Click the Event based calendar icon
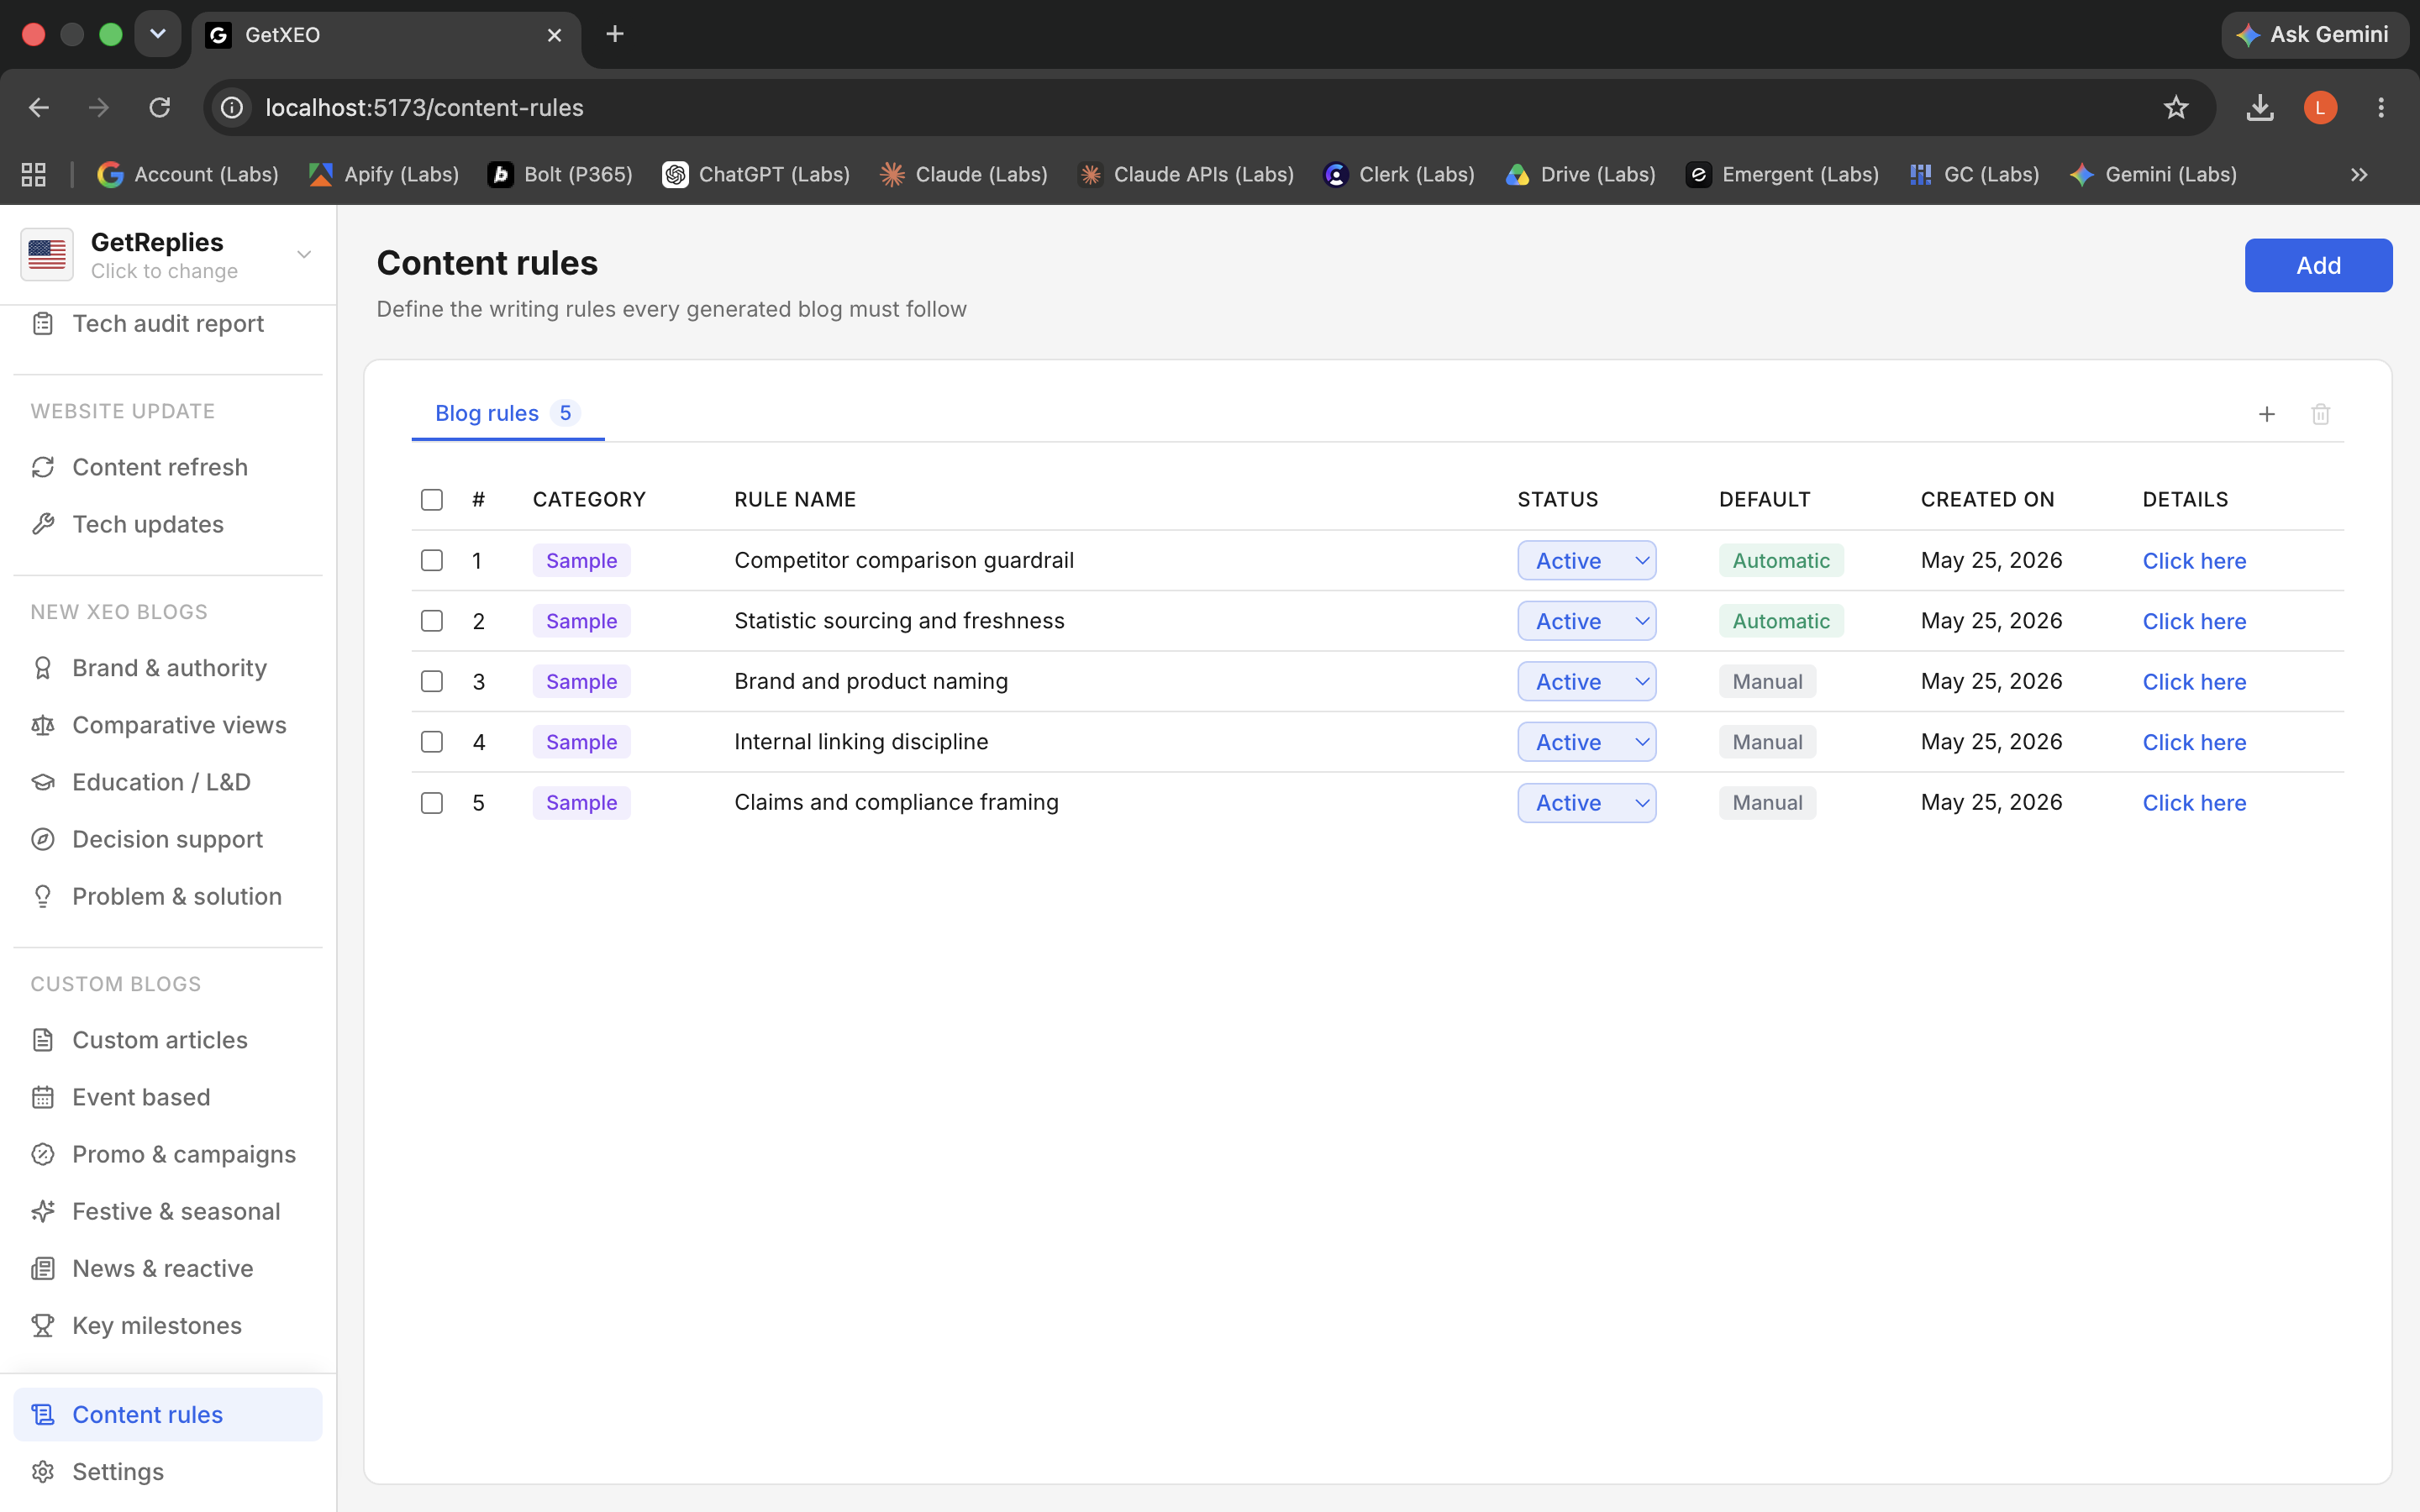Screen dimensions: 2420x1512 pos(43,1097)
